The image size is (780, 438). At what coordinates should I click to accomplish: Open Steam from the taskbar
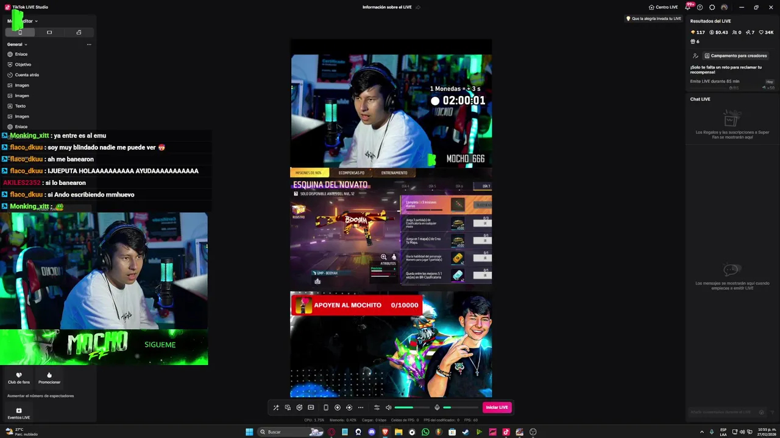pos(466,432)
